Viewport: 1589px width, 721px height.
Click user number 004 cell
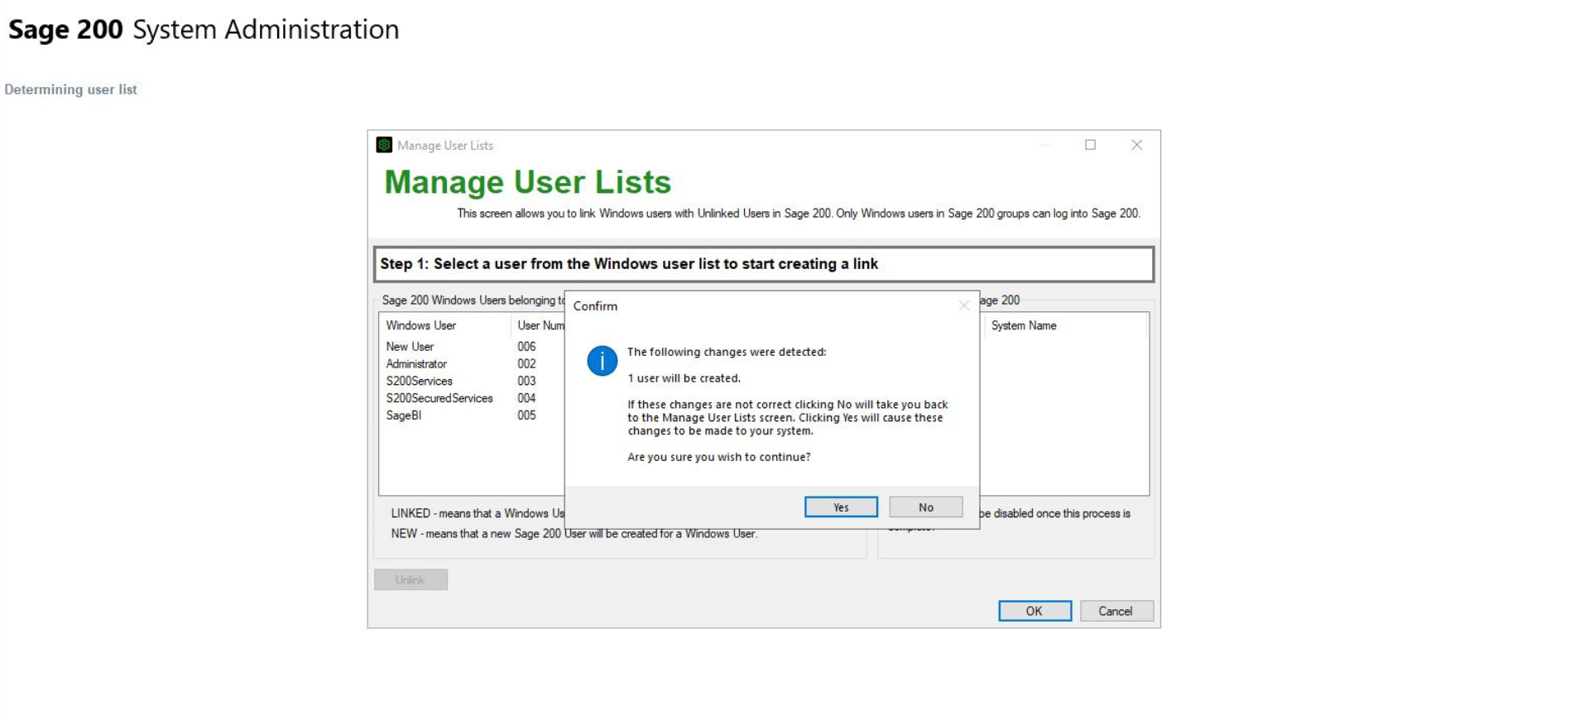coord(526,398)
